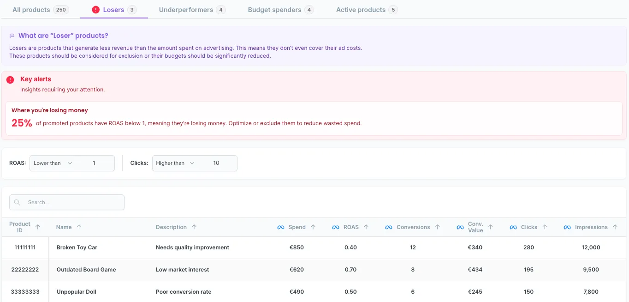Sort the ROAS column with its arrow
Viewport: 629px width, 302px height.
click(366, 227)
